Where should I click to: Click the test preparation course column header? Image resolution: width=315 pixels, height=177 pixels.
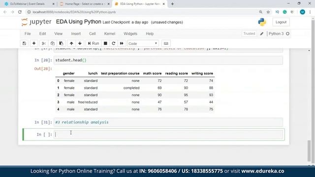coord(120,73)
